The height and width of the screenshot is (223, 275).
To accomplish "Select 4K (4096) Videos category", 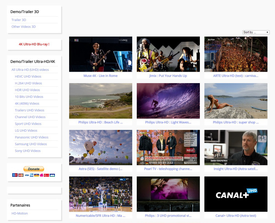I will click(27, 103).
